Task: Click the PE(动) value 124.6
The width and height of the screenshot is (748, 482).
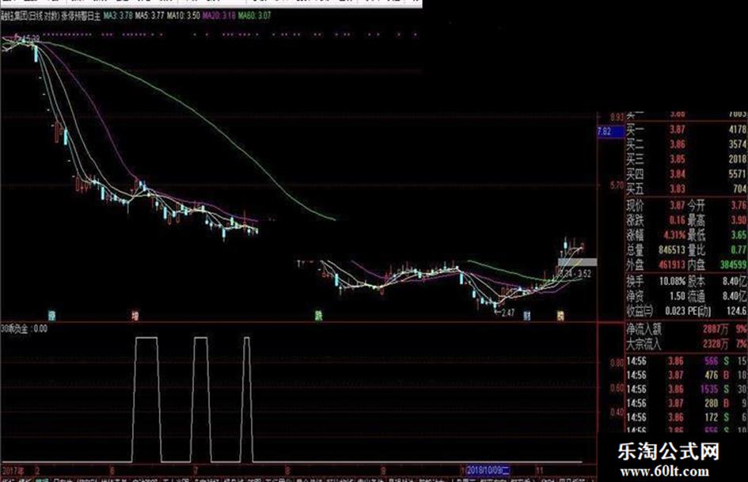Action: (737, 311)
